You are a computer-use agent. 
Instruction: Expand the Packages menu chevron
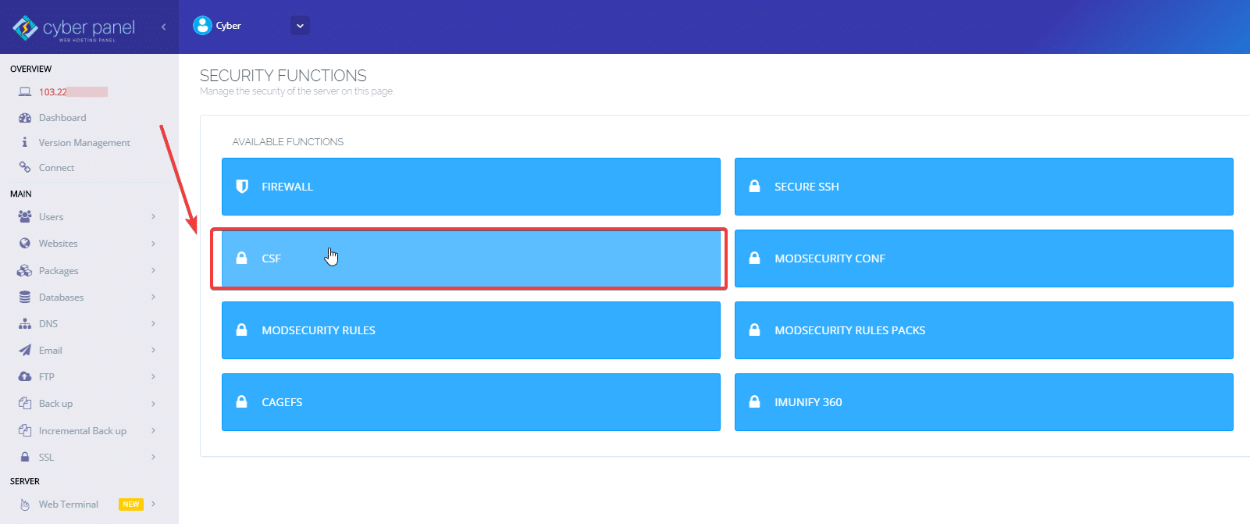pos(153,270)
